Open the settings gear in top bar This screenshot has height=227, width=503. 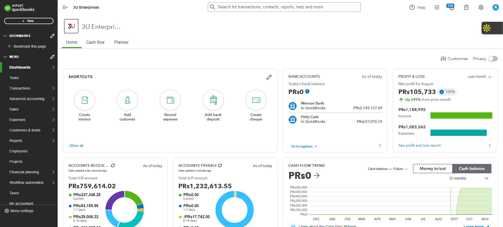click(481, 7)
